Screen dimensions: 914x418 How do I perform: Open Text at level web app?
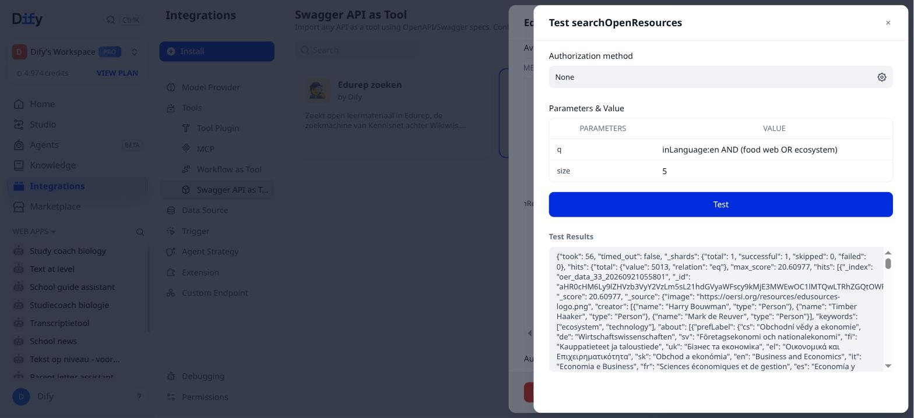tap(77, 269)
